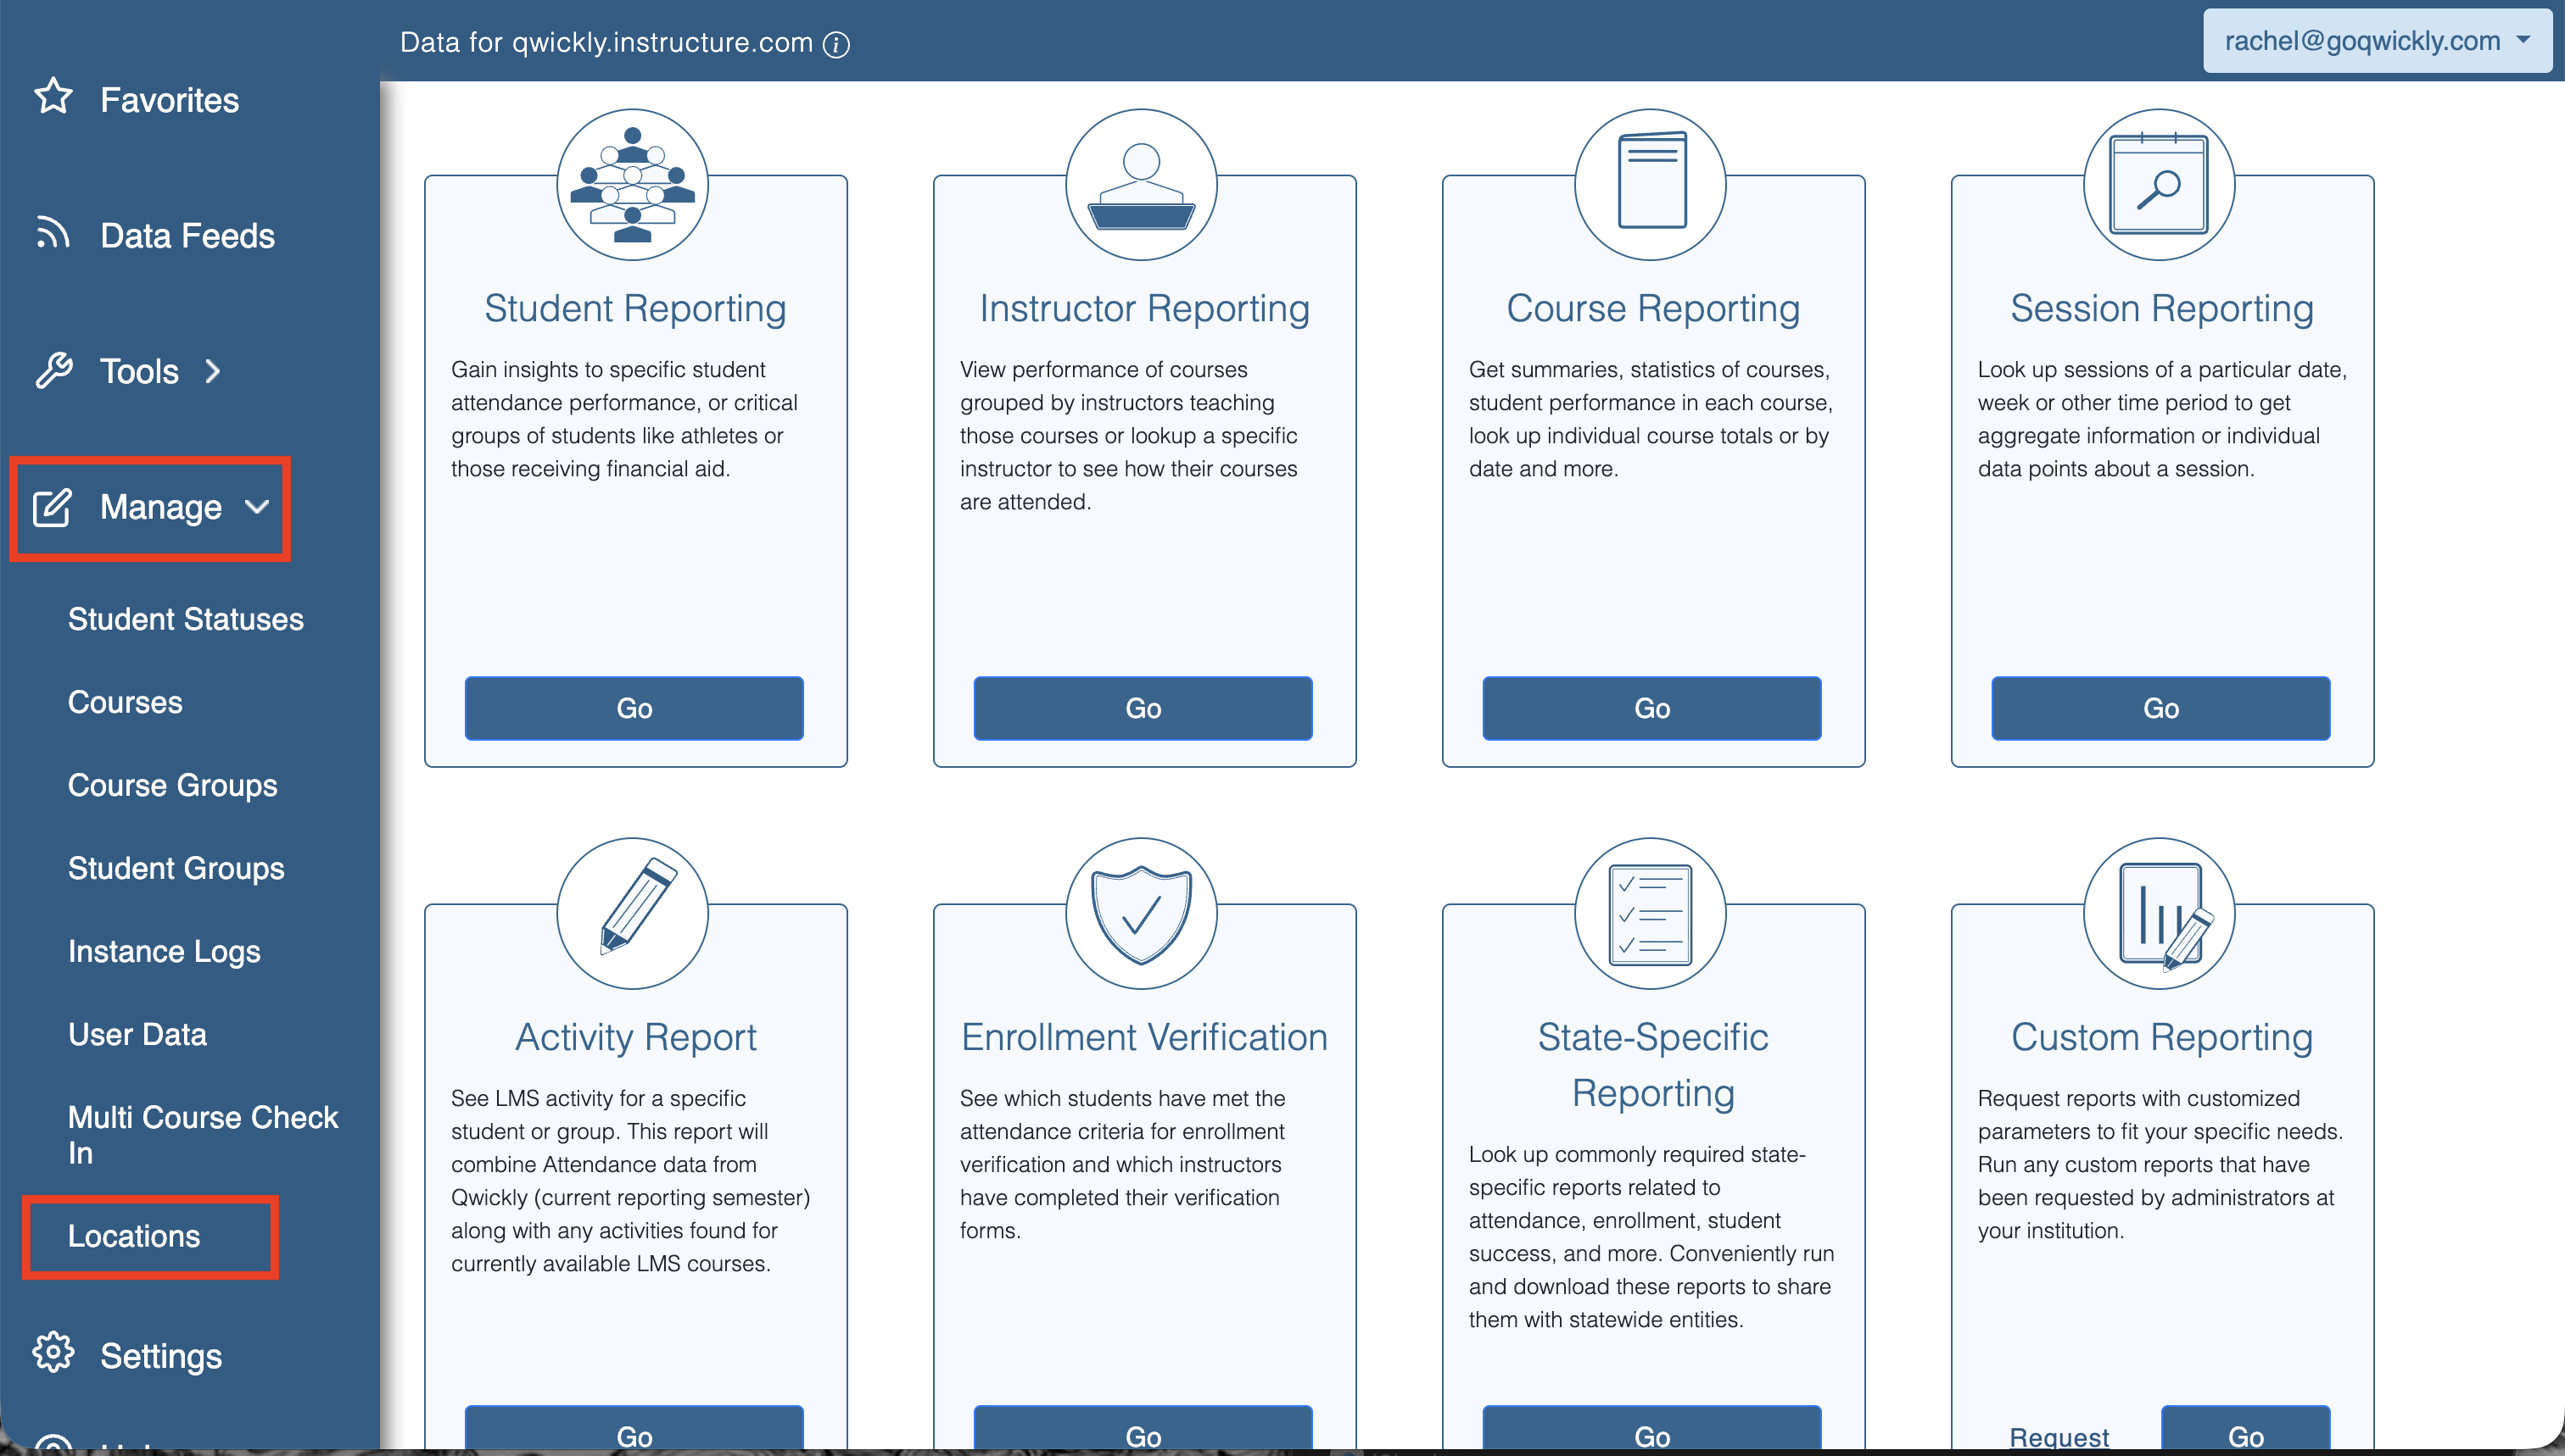Viewport: 2565px width, 1456px height.
Task: Click the Favorites star icon
Action: [x=53, y=97]
